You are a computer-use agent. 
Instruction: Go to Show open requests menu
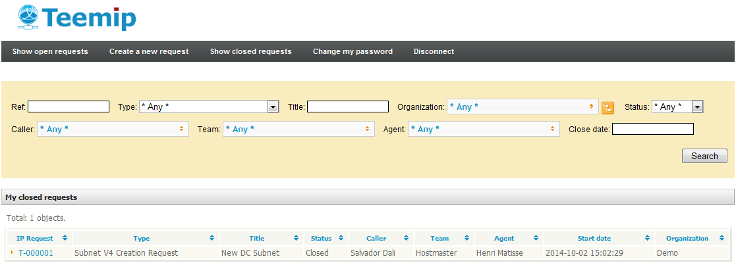pyautogui.click(x=50, y=51)
